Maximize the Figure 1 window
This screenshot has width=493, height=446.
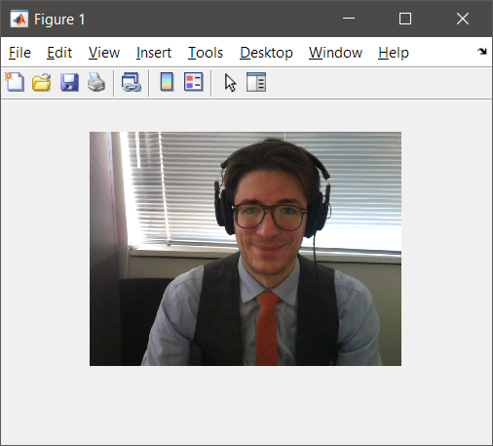pyautogui.click(x=405, y=19)
